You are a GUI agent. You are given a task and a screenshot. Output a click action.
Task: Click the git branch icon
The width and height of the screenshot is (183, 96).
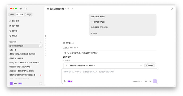pyautogui.click(x=66, y=65)
